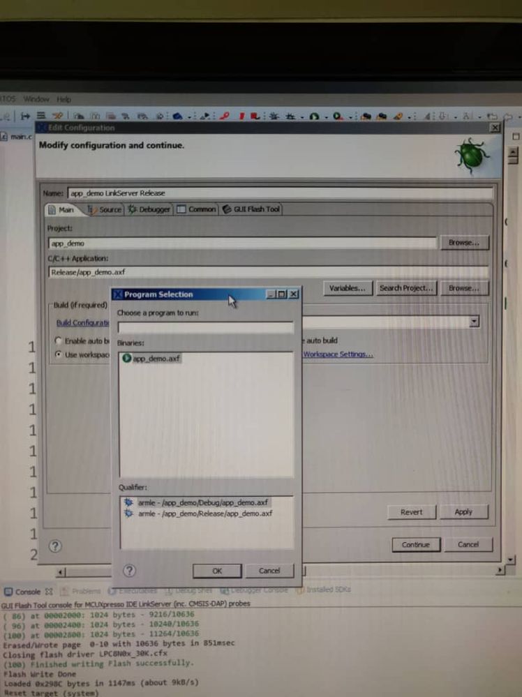This screenshot has width=522, height=697.
Task: Edit the C/C++ Application path field
Action: point(268,272)
